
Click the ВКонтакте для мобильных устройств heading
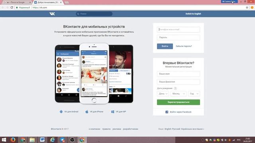coord(94,27)
